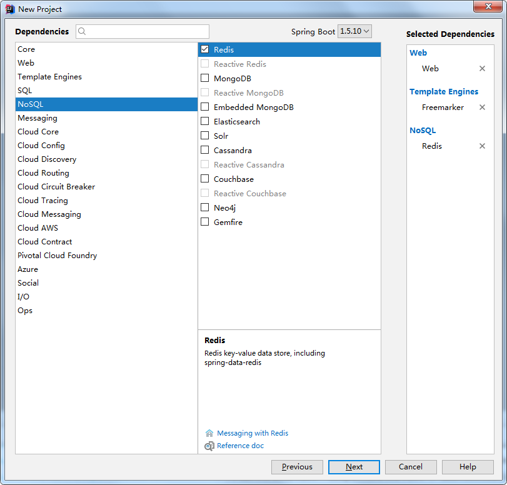
Task: Click the Previous button
Action: click(x=297, y=467)
